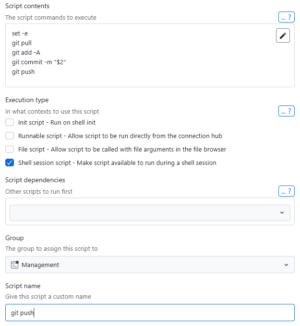Viewport: 300px width, 326px height.
Task: Click the 'git commit -m' line in script
Action: click(38, 62)
